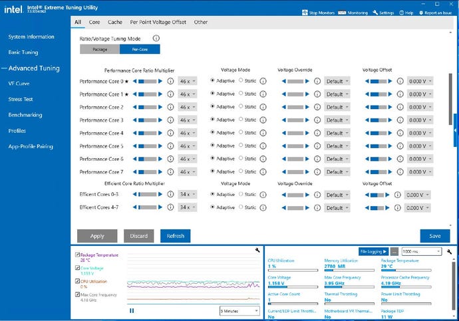Open VF Curve in sidebar
Image resolution: width=459 pixels, height=321 pixels.
[x=19, y=83]
